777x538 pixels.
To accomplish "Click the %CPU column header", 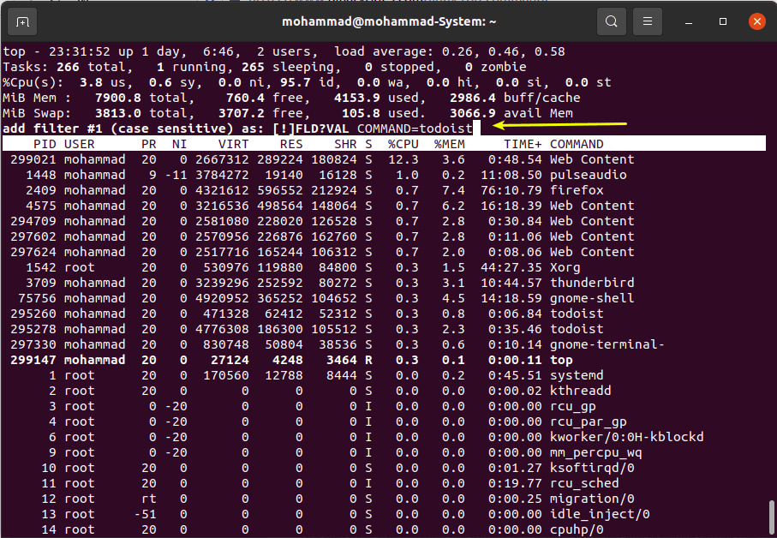I will pyautogui.click(x=403, y=144).
